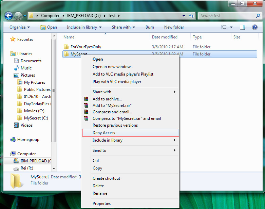
Task: Change view with the view icon
Action: 224,27
